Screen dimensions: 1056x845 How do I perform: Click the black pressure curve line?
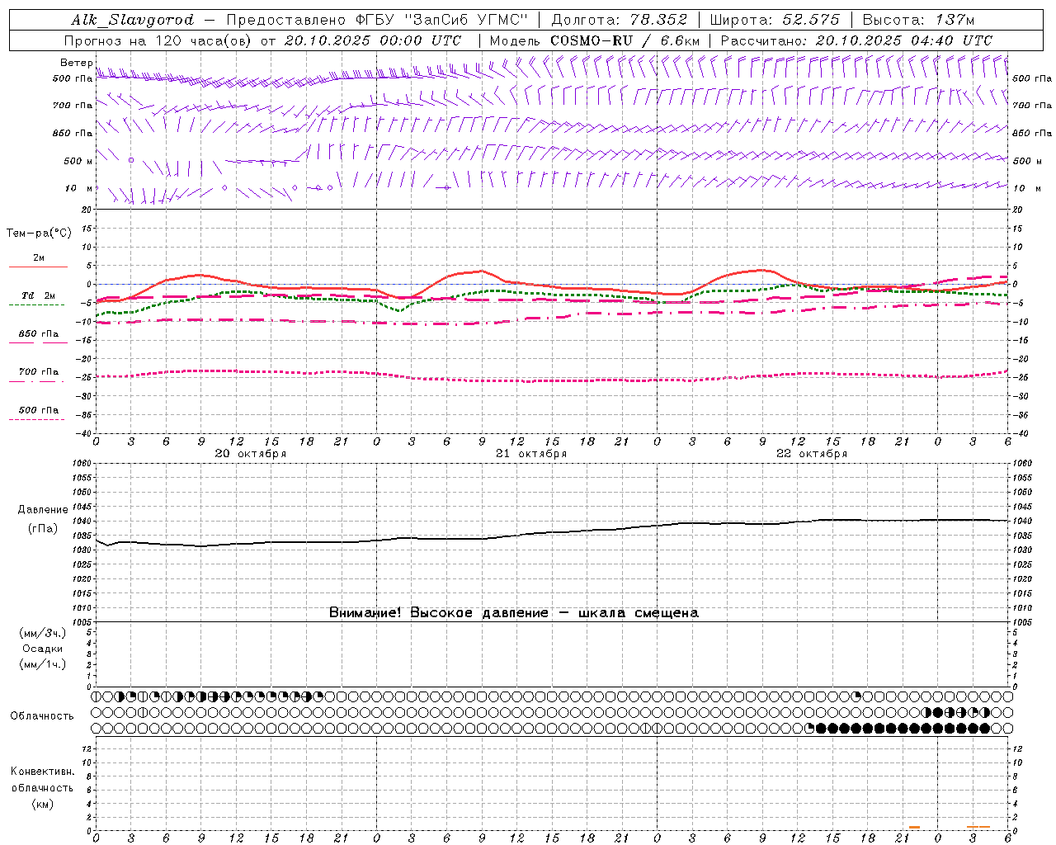[x=552, y=532]
